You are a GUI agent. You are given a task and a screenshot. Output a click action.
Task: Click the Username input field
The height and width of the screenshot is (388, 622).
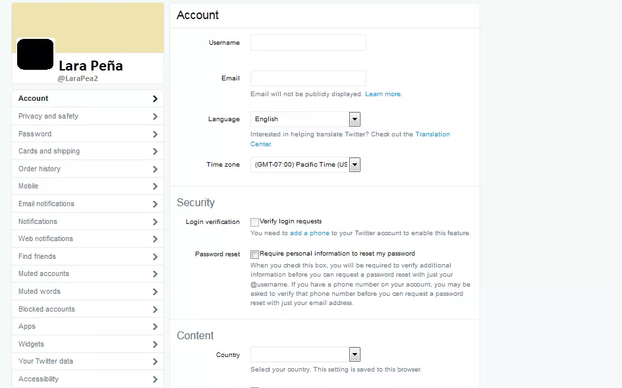click(x=308, y=42)
